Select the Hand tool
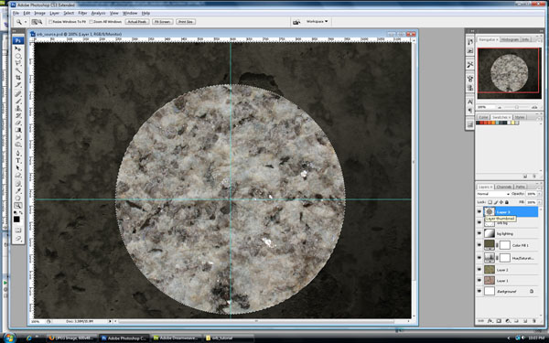This screenshot has width=549, height=343. point(18,198)
